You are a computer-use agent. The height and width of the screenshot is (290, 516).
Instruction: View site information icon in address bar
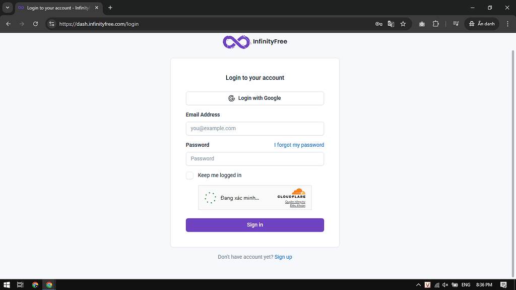51,24
